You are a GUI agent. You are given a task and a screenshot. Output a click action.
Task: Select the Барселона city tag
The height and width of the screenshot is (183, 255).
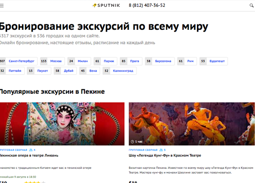[x=160, y=61]
